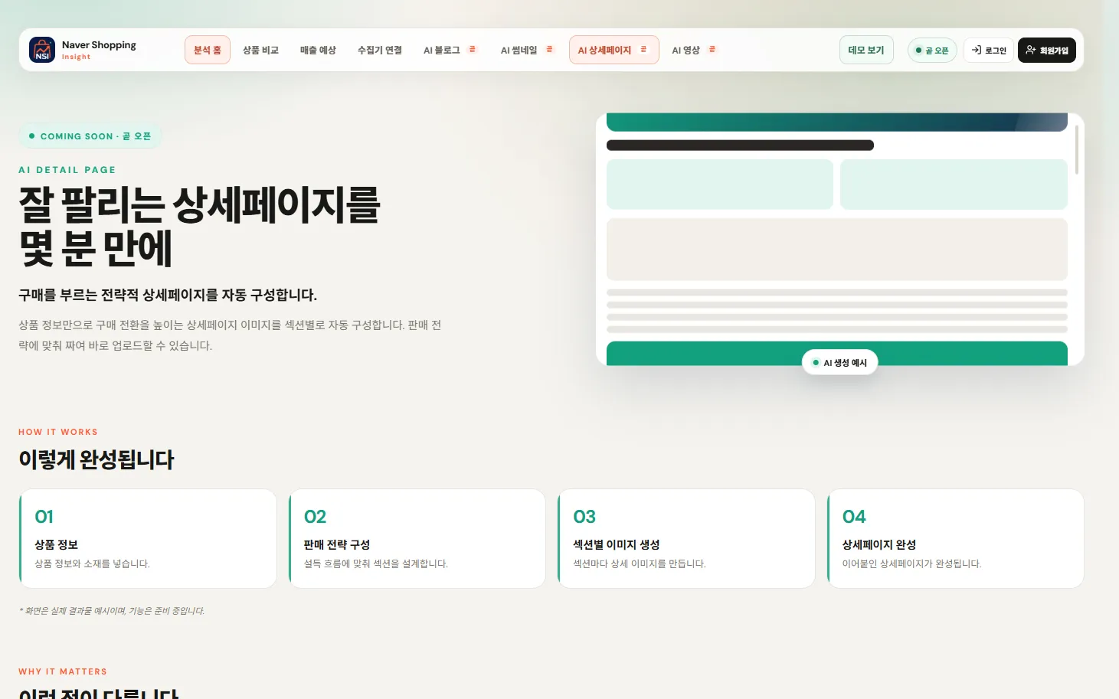This screenshot has width=1119, height=699.
Task: Click the HOW IT WORKS label
Action: 58,432
